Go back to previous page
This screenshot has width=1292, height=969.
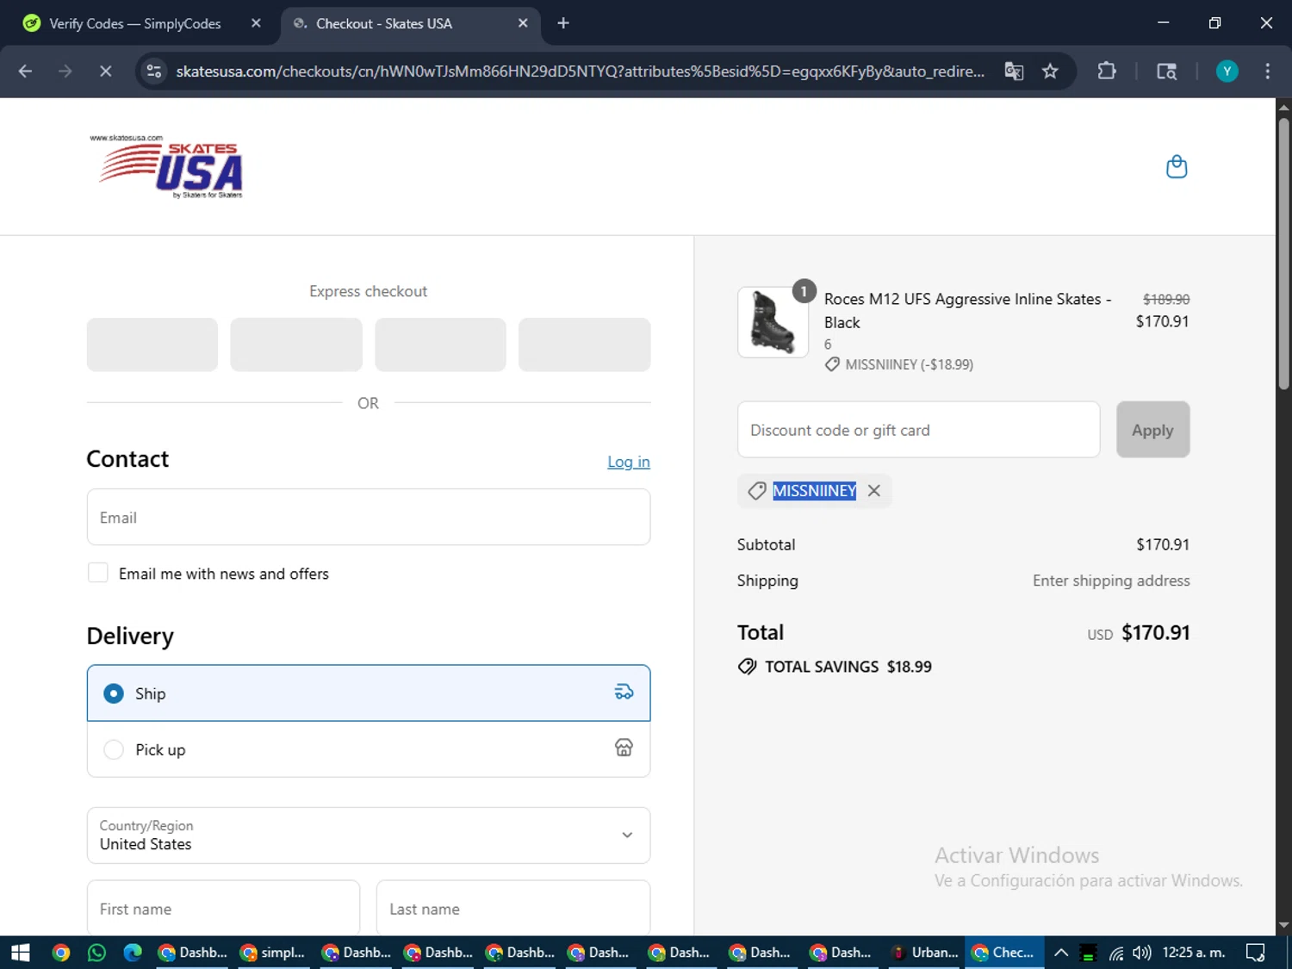pos(25,71)
